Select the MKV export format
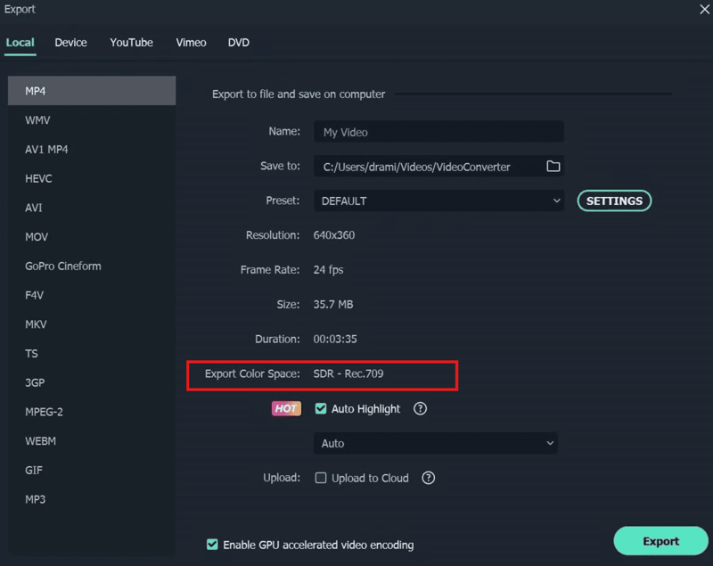This screenshot has width=713, height=566. [35, 324]
